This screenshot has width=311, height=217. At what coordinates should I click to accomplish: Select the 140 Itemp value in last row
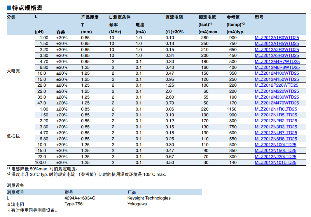(x=233, y=163)
